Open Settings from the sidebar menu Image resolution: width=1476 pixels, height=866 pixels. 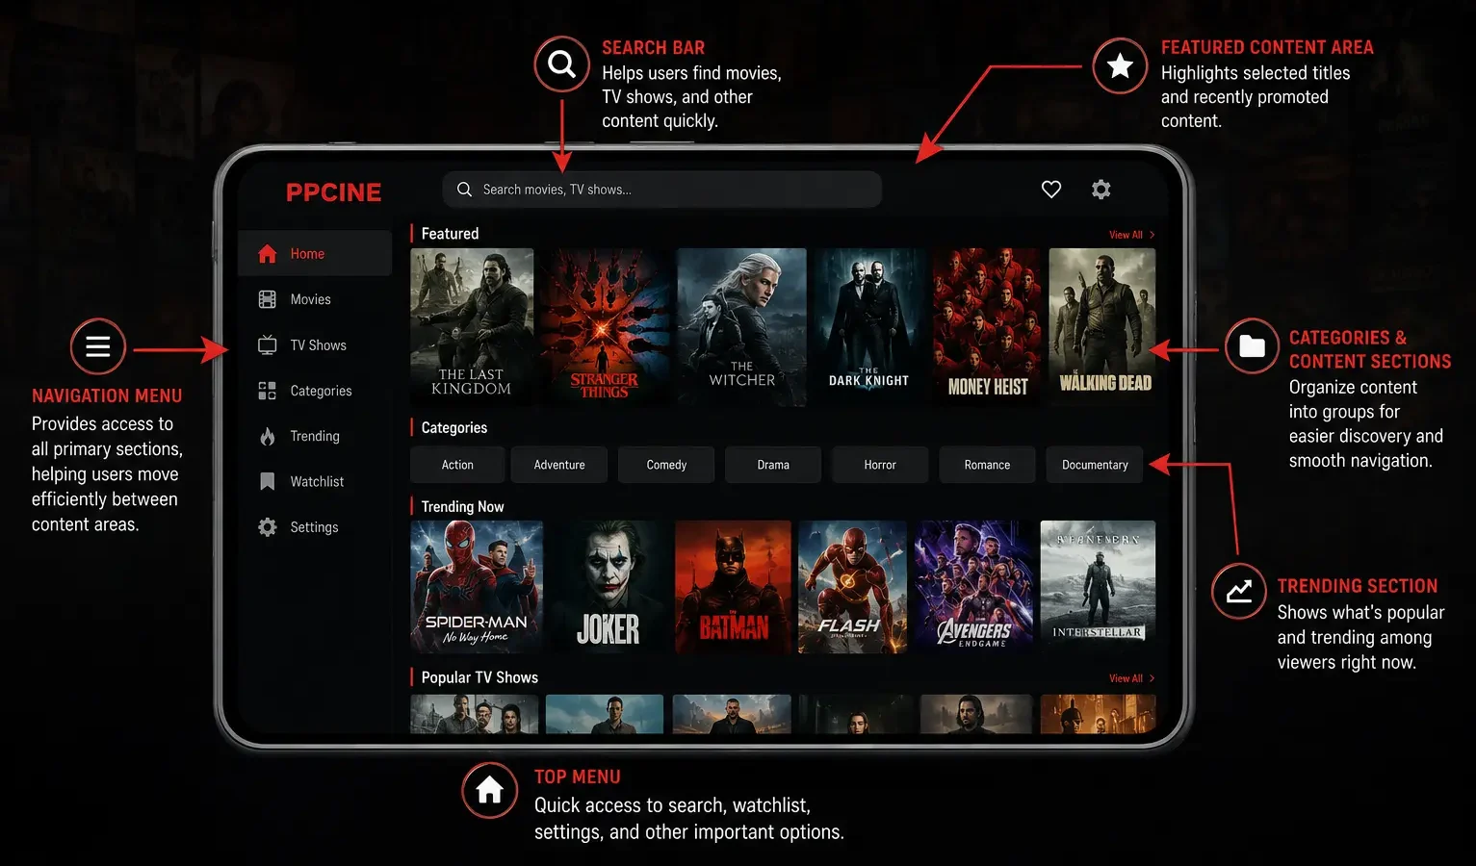(315, 527)
